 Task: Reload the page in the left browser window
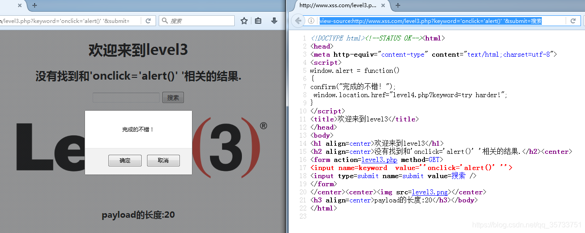(x=148, y=21)
